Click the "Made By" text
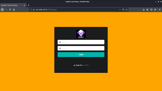Viewport: 162px width, 91px height. pyautogui.click(x=79, y=65)
